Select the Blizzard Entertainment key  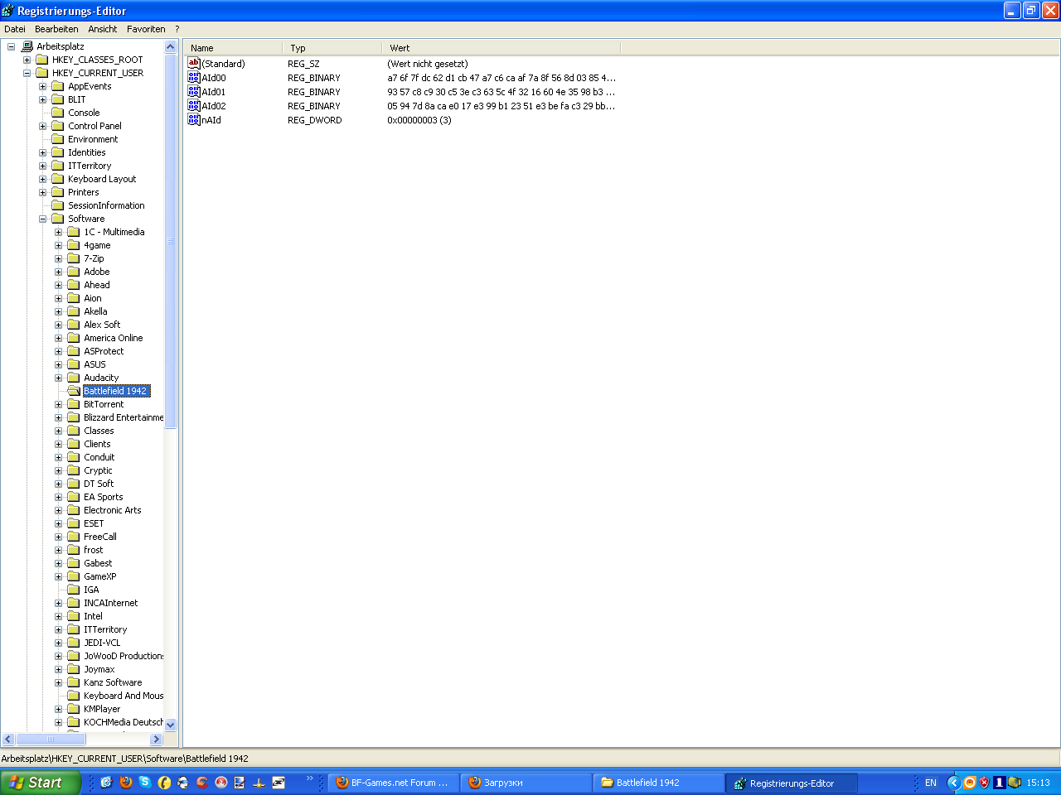point(124,417)
